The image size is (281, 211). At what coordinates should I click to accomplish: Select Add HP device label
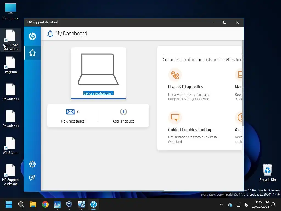123,121
